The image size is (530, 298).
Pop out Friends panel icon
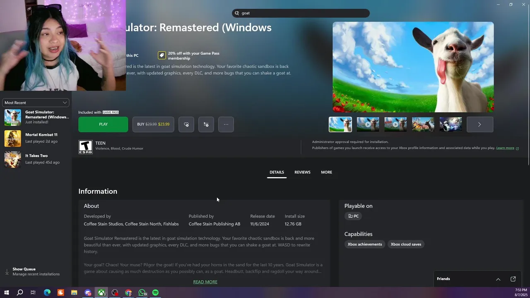pos(513,279)
